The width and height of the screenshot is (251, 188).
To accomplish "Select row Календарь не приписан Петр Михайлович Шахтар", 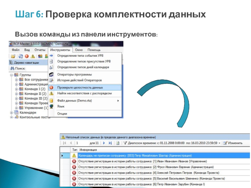I will pyautogui.click(x=155, y=155).
